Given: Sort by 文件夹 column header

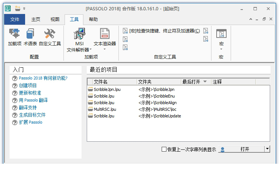Looking at the screenshot, I should click(159, 82).
